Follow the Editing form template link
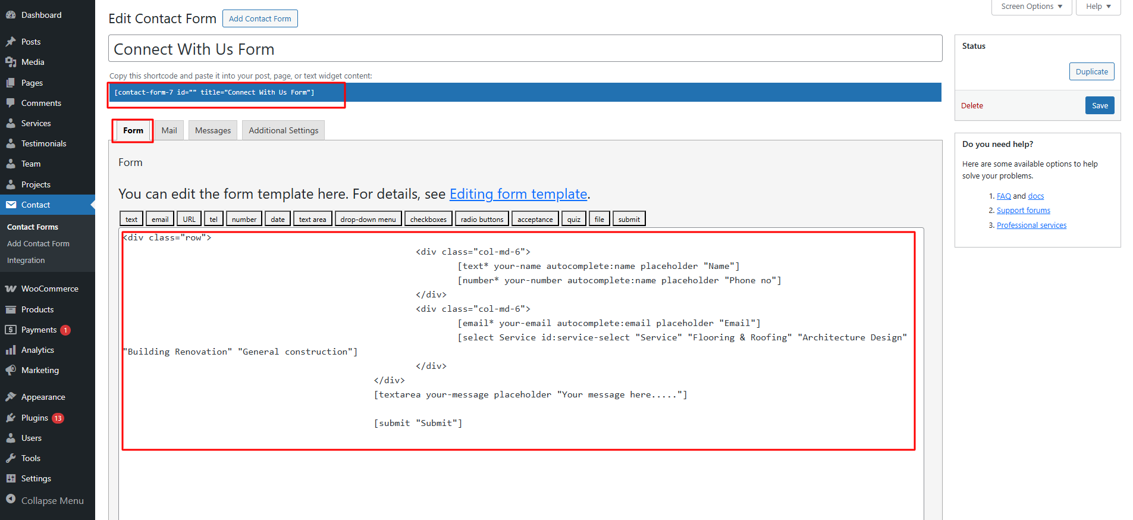 518,194
